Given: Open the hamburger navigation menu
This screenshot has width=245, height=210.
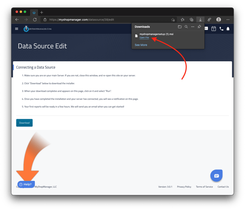Looking at the screenshot, I should point(16,29).
